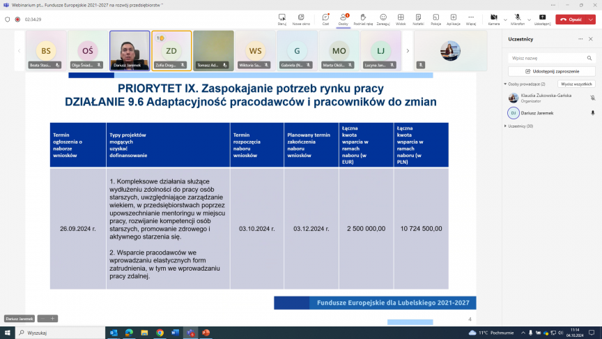The height and width of the screenshot is (339, 602).
Task: Select the own self-view video tile
Action: point(451,51)
